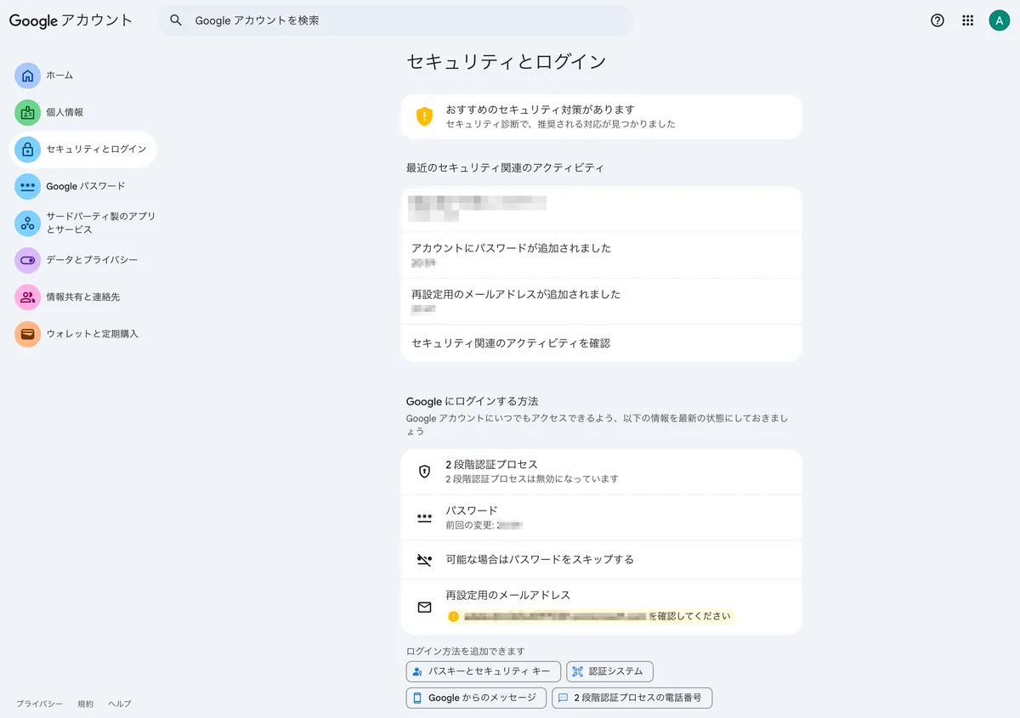1020x718 pixels.
Task: Click the パスキーとセキュリティ キー button
Action: click(x=484, y=671)
